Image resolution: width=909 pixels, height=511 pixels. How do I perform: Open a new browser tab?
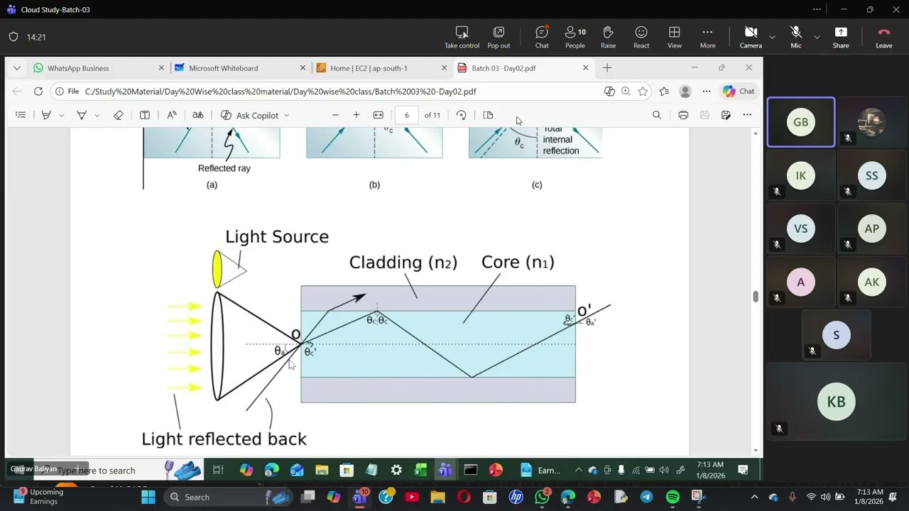pyautogui.click(x=607, y=68)
